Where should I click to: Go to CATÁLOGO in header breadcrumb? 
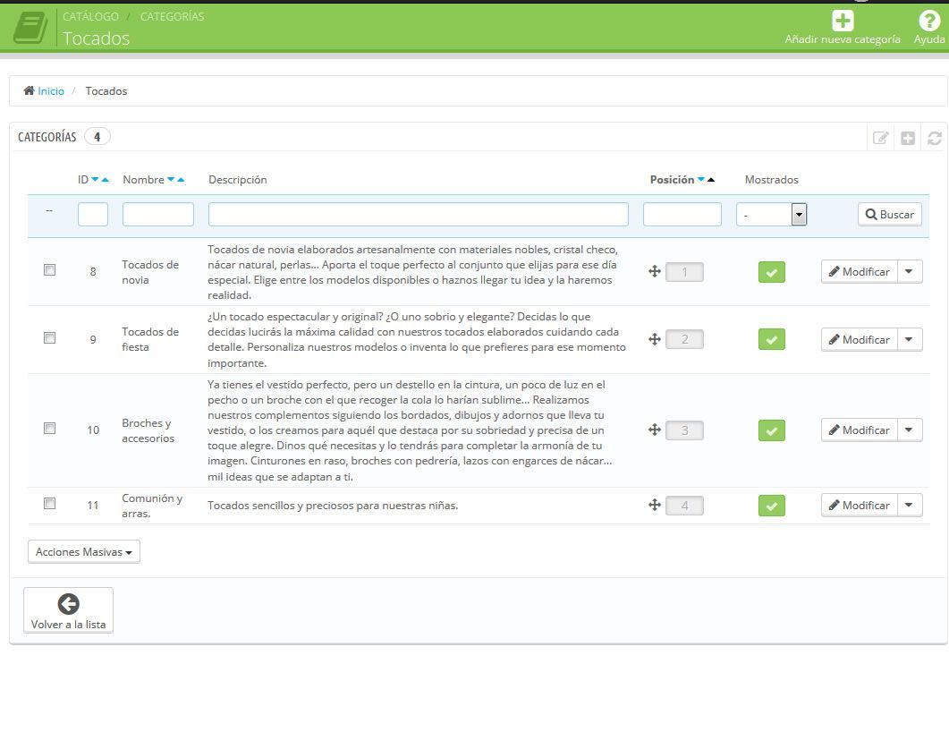90,16
